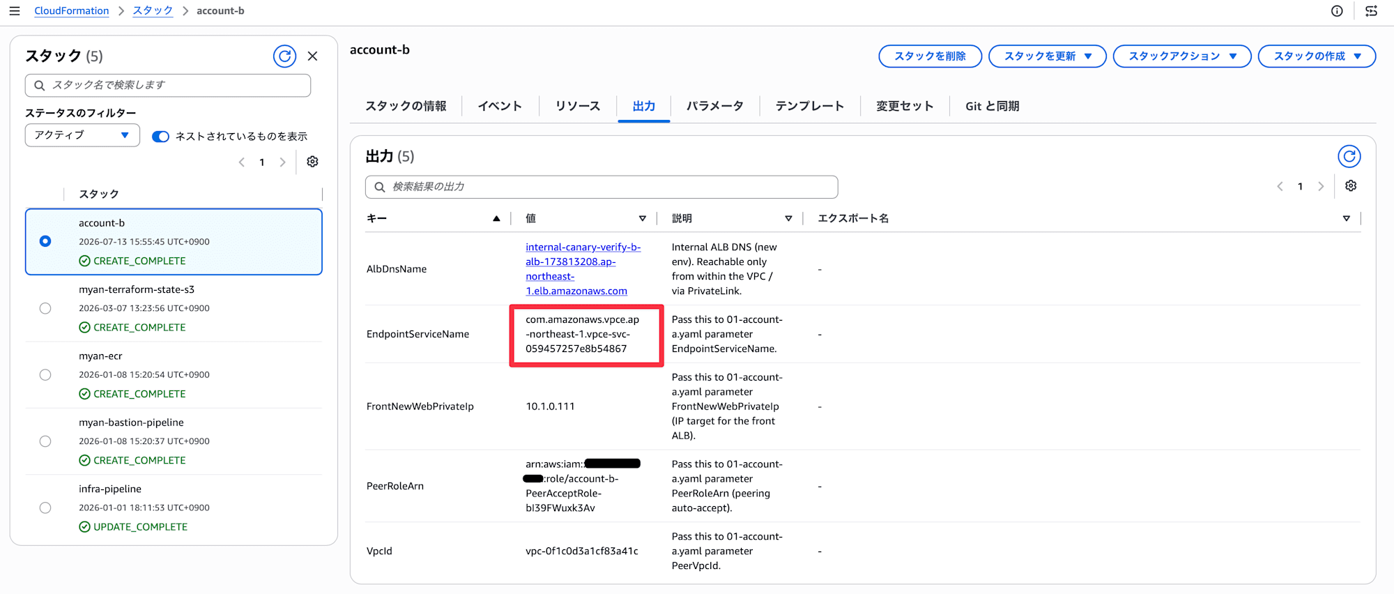
Task: Click EndpointServiceName key cell
Action: point(418,334)
